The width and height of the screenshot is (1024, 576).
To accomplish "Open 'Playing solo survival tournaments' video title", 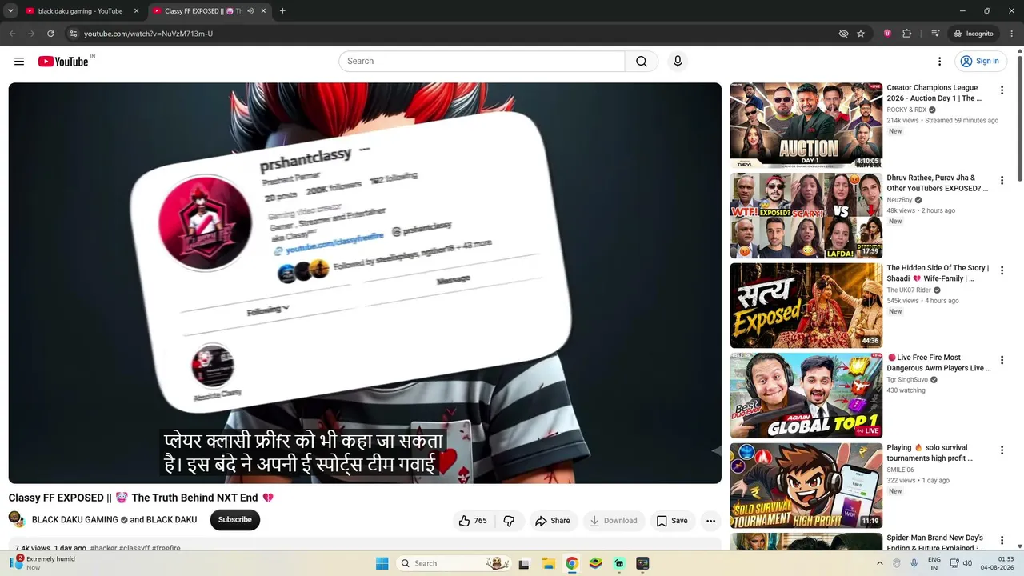I will (930, 454).
